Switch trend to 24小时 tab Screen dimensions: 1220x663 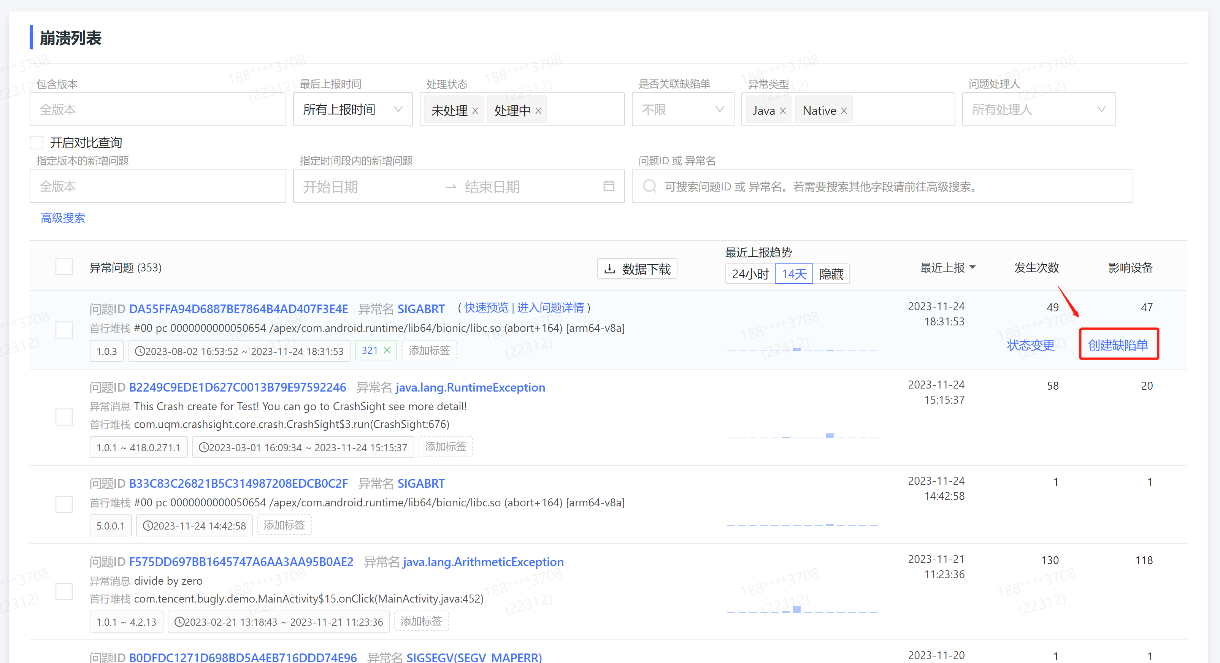[750, 274]
